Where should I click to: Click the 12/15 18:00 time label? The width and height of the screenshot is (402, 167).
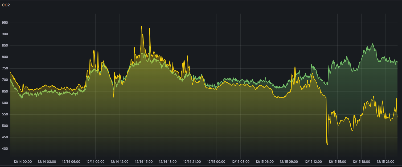pos(362,161)
